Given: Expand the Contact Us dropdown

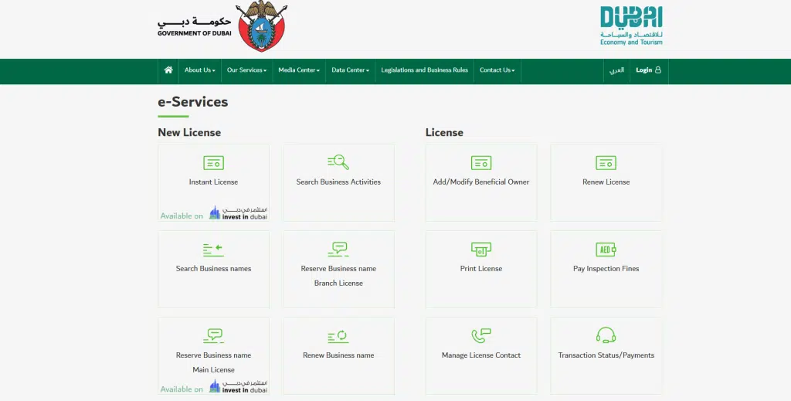Looking at the screenshot, I should [x=497, y=70].
